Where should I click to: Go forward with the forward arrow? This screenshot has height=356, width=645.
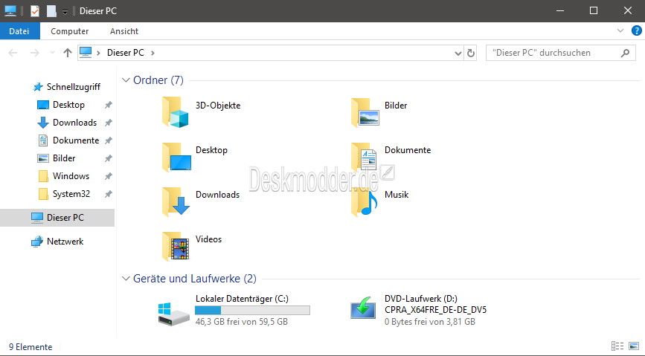pyautogui.click(x=35, y=53)
